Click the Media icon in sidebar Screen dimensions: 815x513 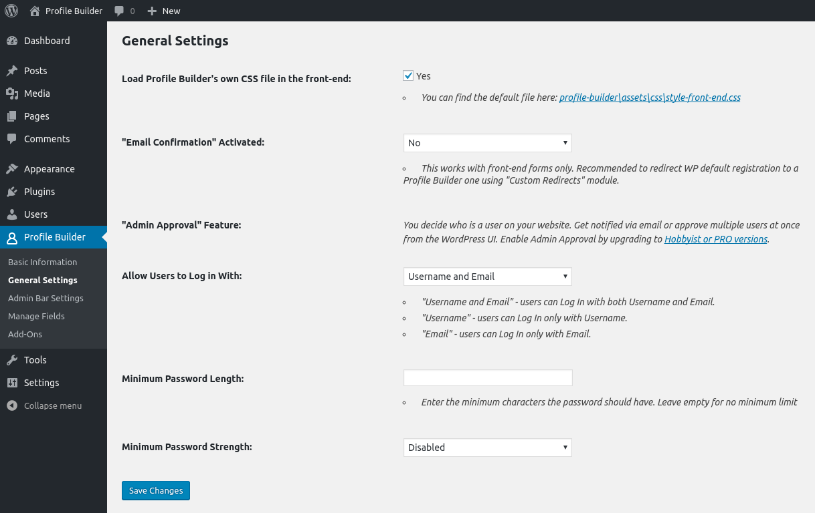point(12,94)
